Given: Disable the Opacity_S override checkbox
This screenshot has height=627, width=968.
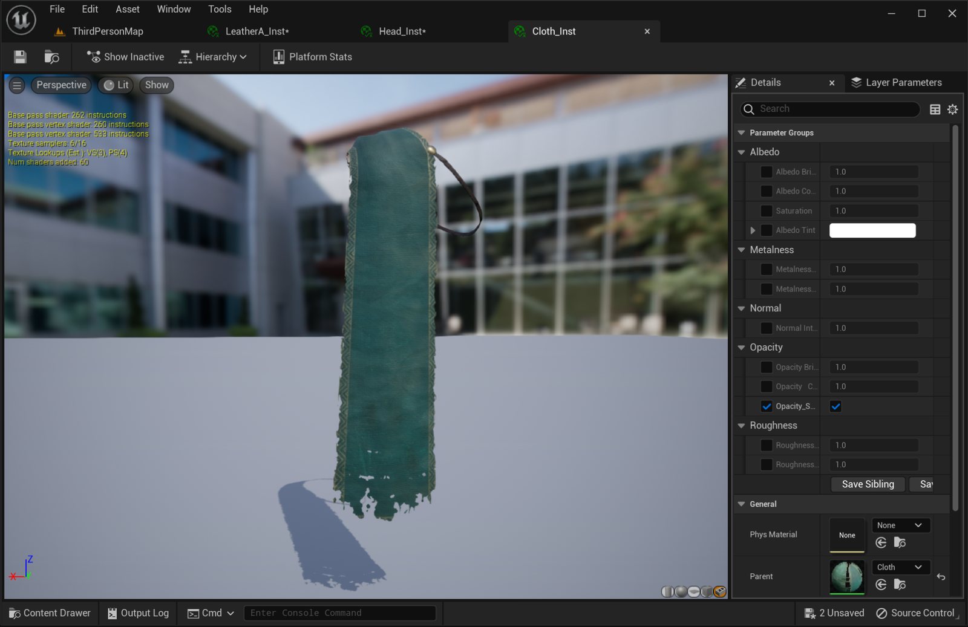Looking at the screenshot, I should [x=767, y=406].
